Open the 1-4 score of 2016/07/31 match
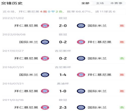This screenshot has height=111, width=126. point(63,75)
